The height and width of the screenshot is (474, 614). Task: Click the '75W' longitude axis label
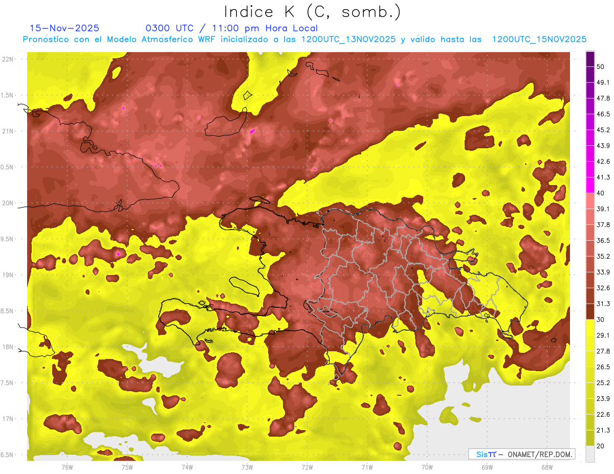(127, 467)
